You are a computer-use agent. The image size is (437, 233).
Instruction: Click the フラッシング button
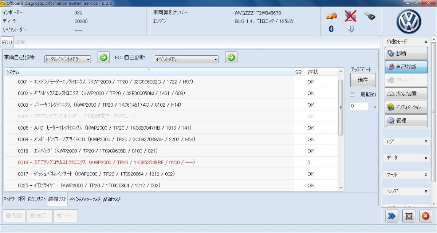(406, 80)
